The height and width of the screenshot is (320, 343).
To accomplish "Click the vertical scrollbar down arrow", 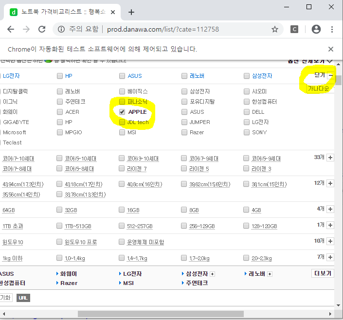I will coord(339,305).
